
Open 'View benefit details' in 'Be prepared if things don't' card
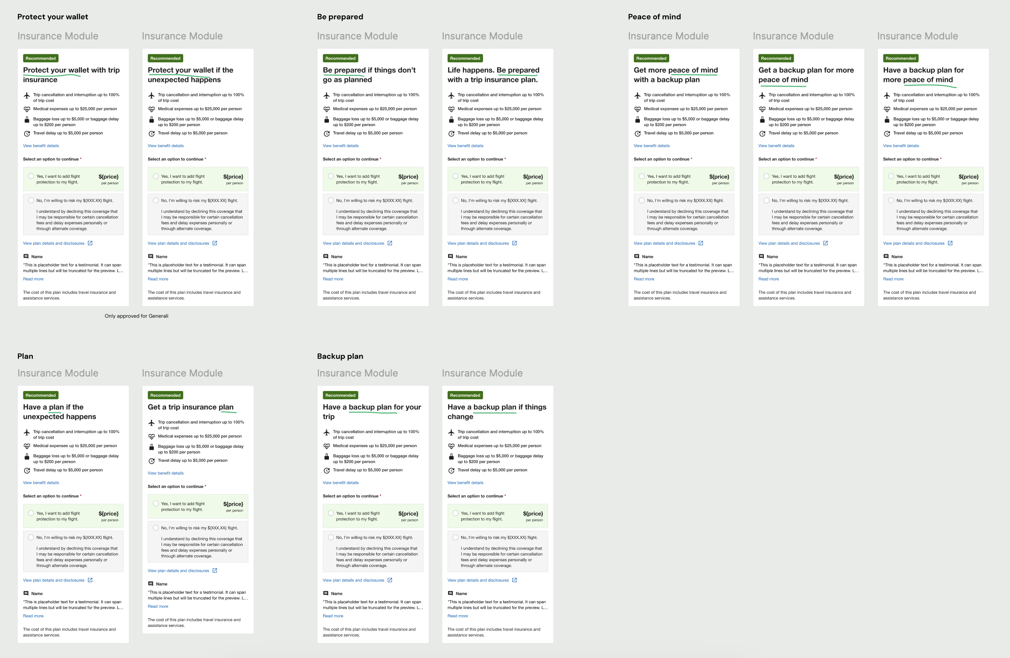341,146
